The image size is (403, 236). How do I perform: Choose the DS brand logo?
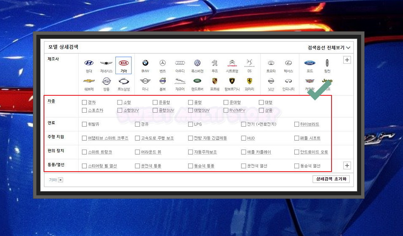[x=249, y=63]
